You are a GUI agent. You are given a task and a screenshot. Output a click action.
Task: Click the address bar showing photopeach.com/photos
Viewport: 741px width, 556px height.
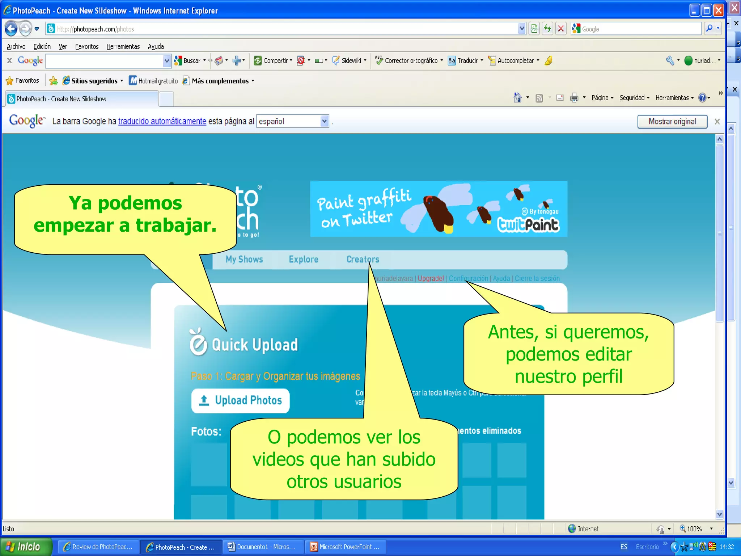pos(281,29)
